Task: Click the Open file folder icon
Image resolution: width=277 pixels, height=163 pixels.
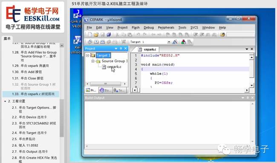Action: [96, 34]
